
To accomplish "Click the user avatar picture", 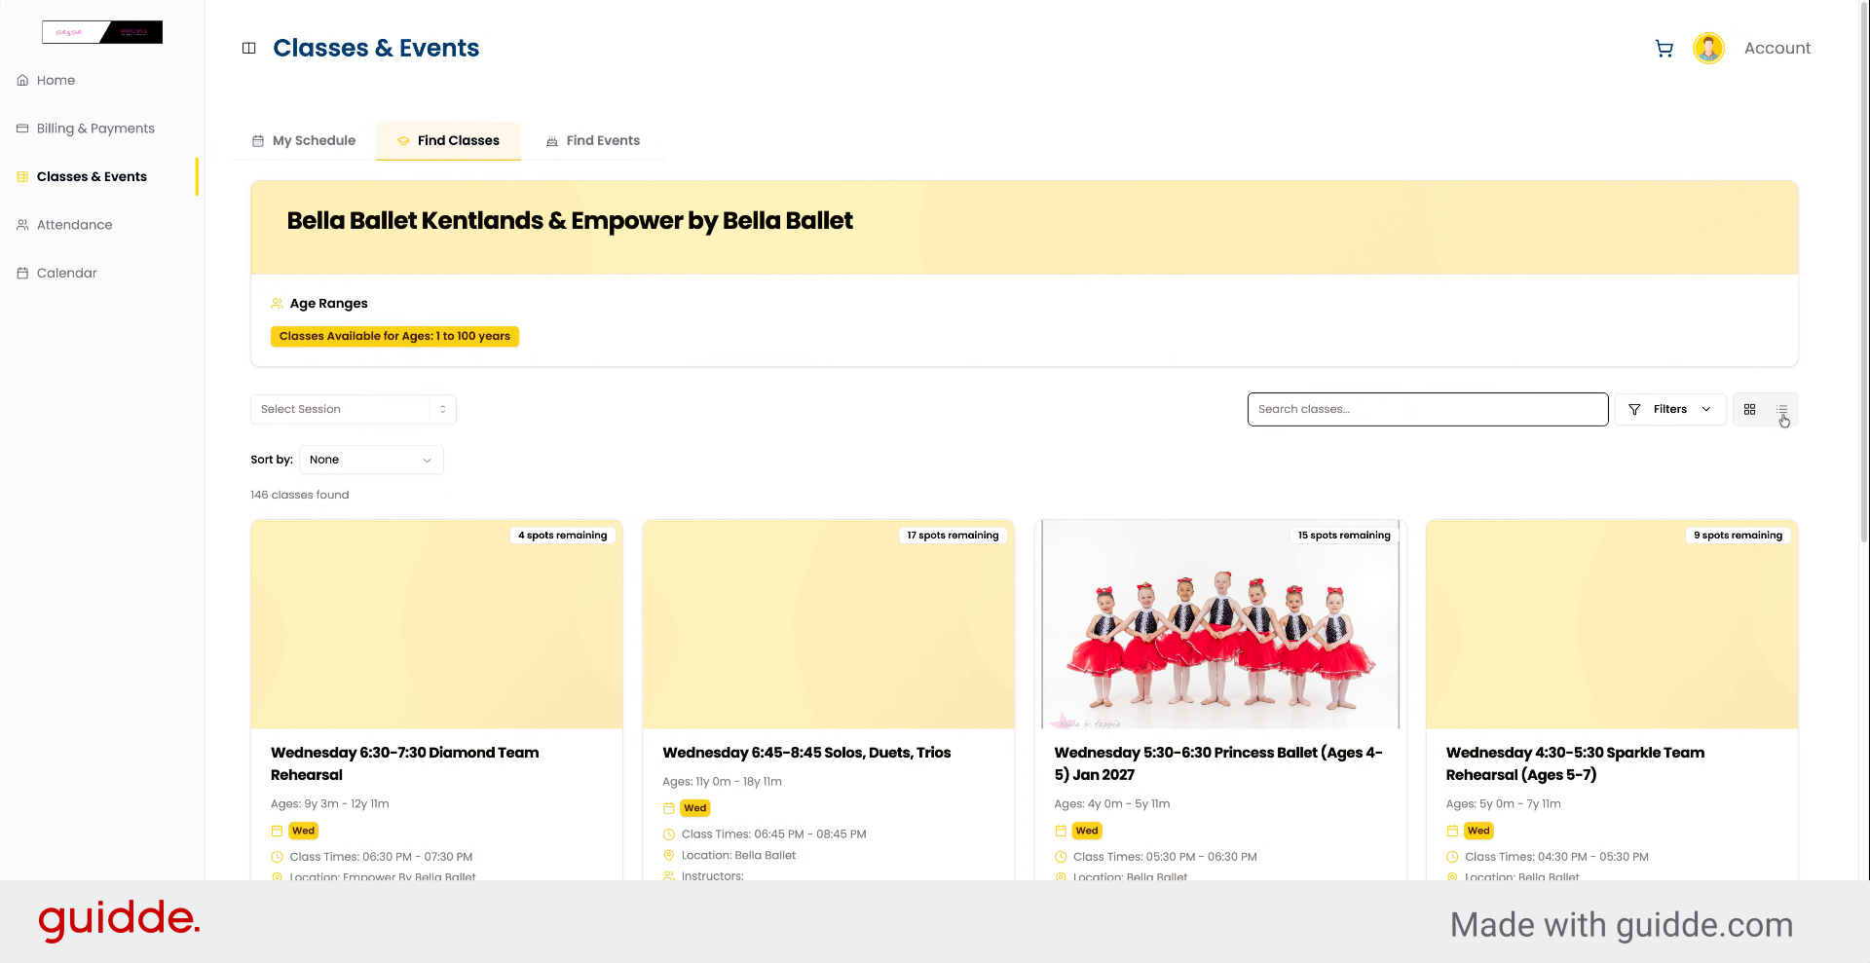I will tap(1708, 48).
